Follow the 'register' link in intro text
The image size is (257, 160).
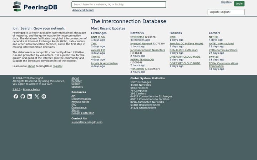tap(57, 66)
